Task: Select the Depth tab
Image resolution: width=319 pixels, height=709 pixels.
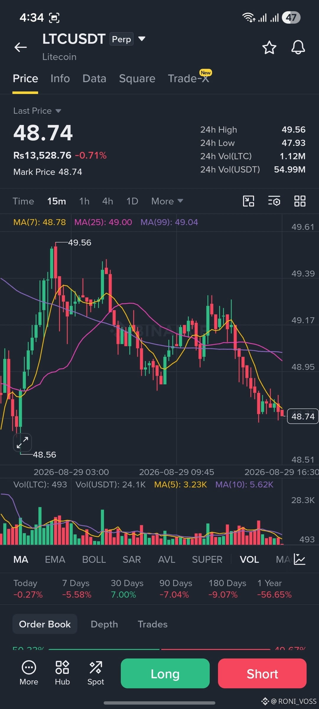Action: tap(104, 624)
